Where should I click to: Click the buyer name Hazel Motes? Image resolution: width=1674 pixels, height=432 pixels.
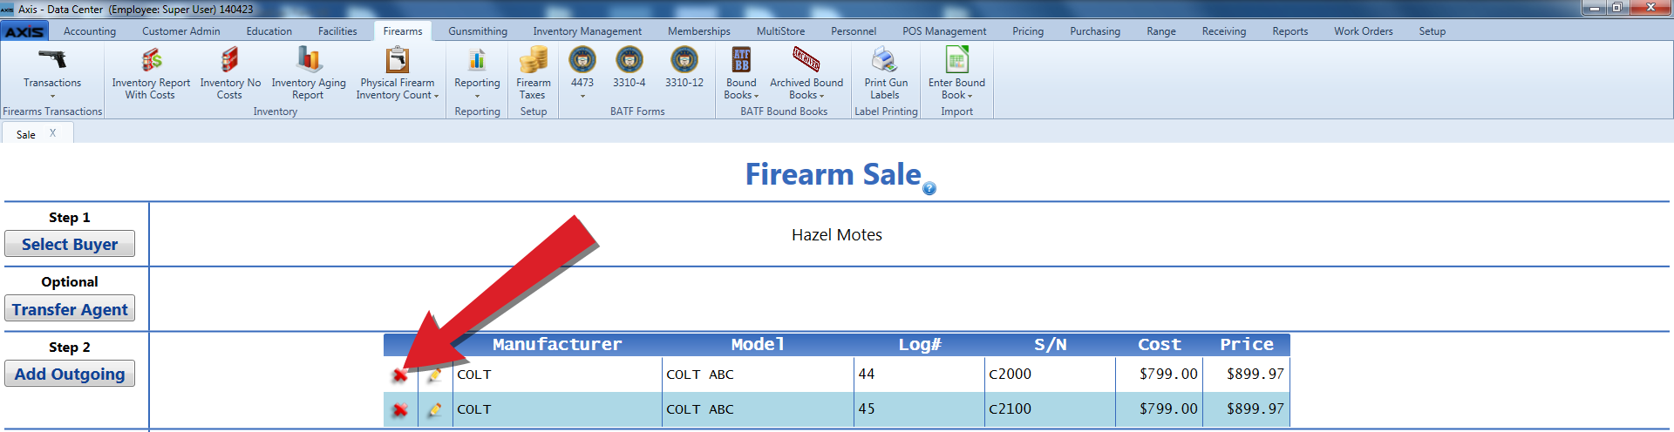(x=837, y=235)
